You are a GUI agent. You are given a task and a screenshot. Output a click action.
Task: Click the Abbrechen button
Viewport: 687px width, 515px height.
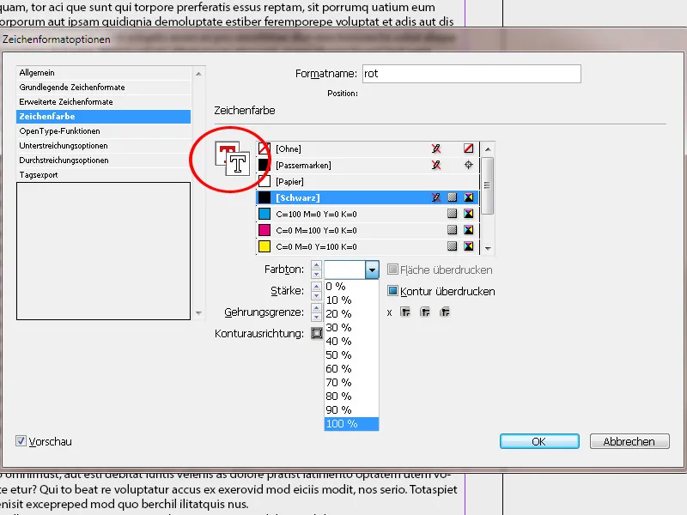[629, 441]
